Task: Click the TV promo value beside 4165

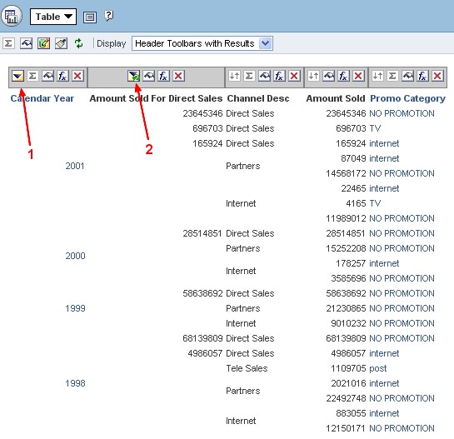Action: tap(375, 203)
